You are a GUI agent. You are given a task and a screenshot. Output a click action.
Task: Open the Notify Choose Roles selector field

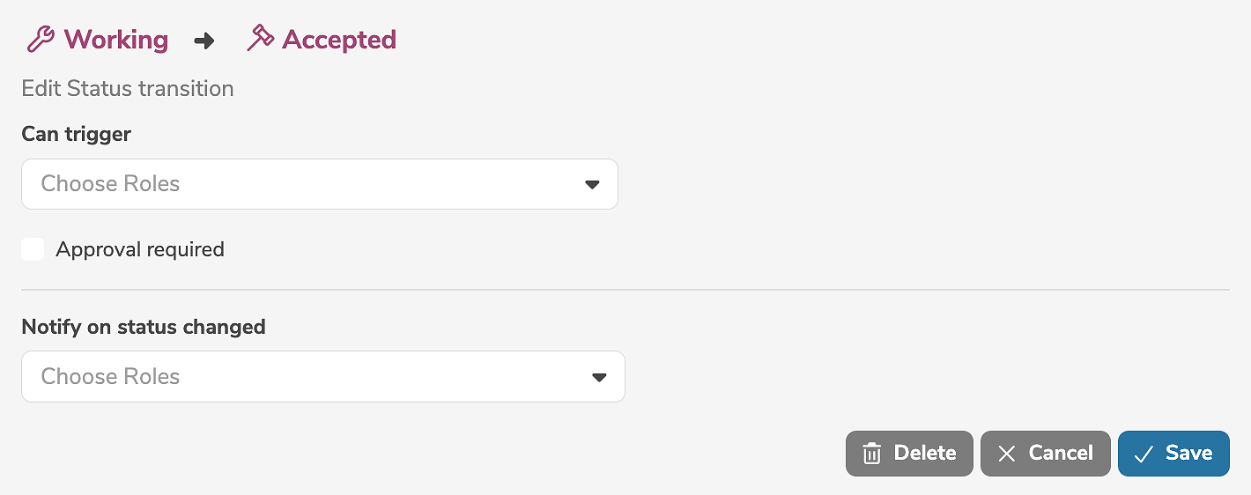(300, 377)
